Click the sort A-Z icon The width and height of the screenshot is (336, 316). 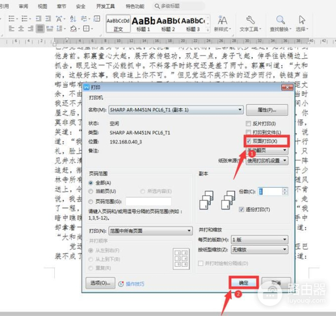73,19
